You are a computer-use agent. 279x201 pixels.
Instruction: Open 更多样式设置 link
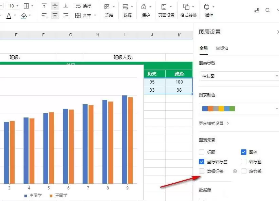pyautogui.click(x=214, y=124)
